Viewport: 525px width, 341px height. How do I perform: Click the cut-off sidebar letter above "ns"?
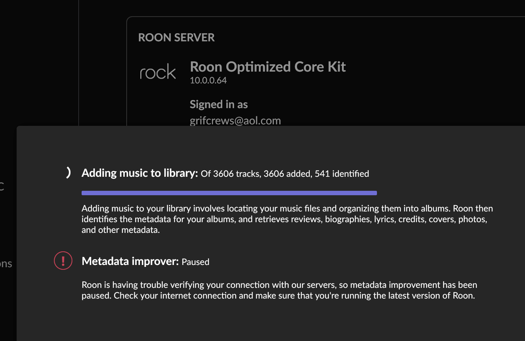pyautogui.click(x=2, y=186)
